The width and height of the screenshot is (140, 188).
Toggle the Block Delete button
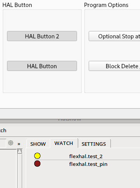[x=114, y=66]
